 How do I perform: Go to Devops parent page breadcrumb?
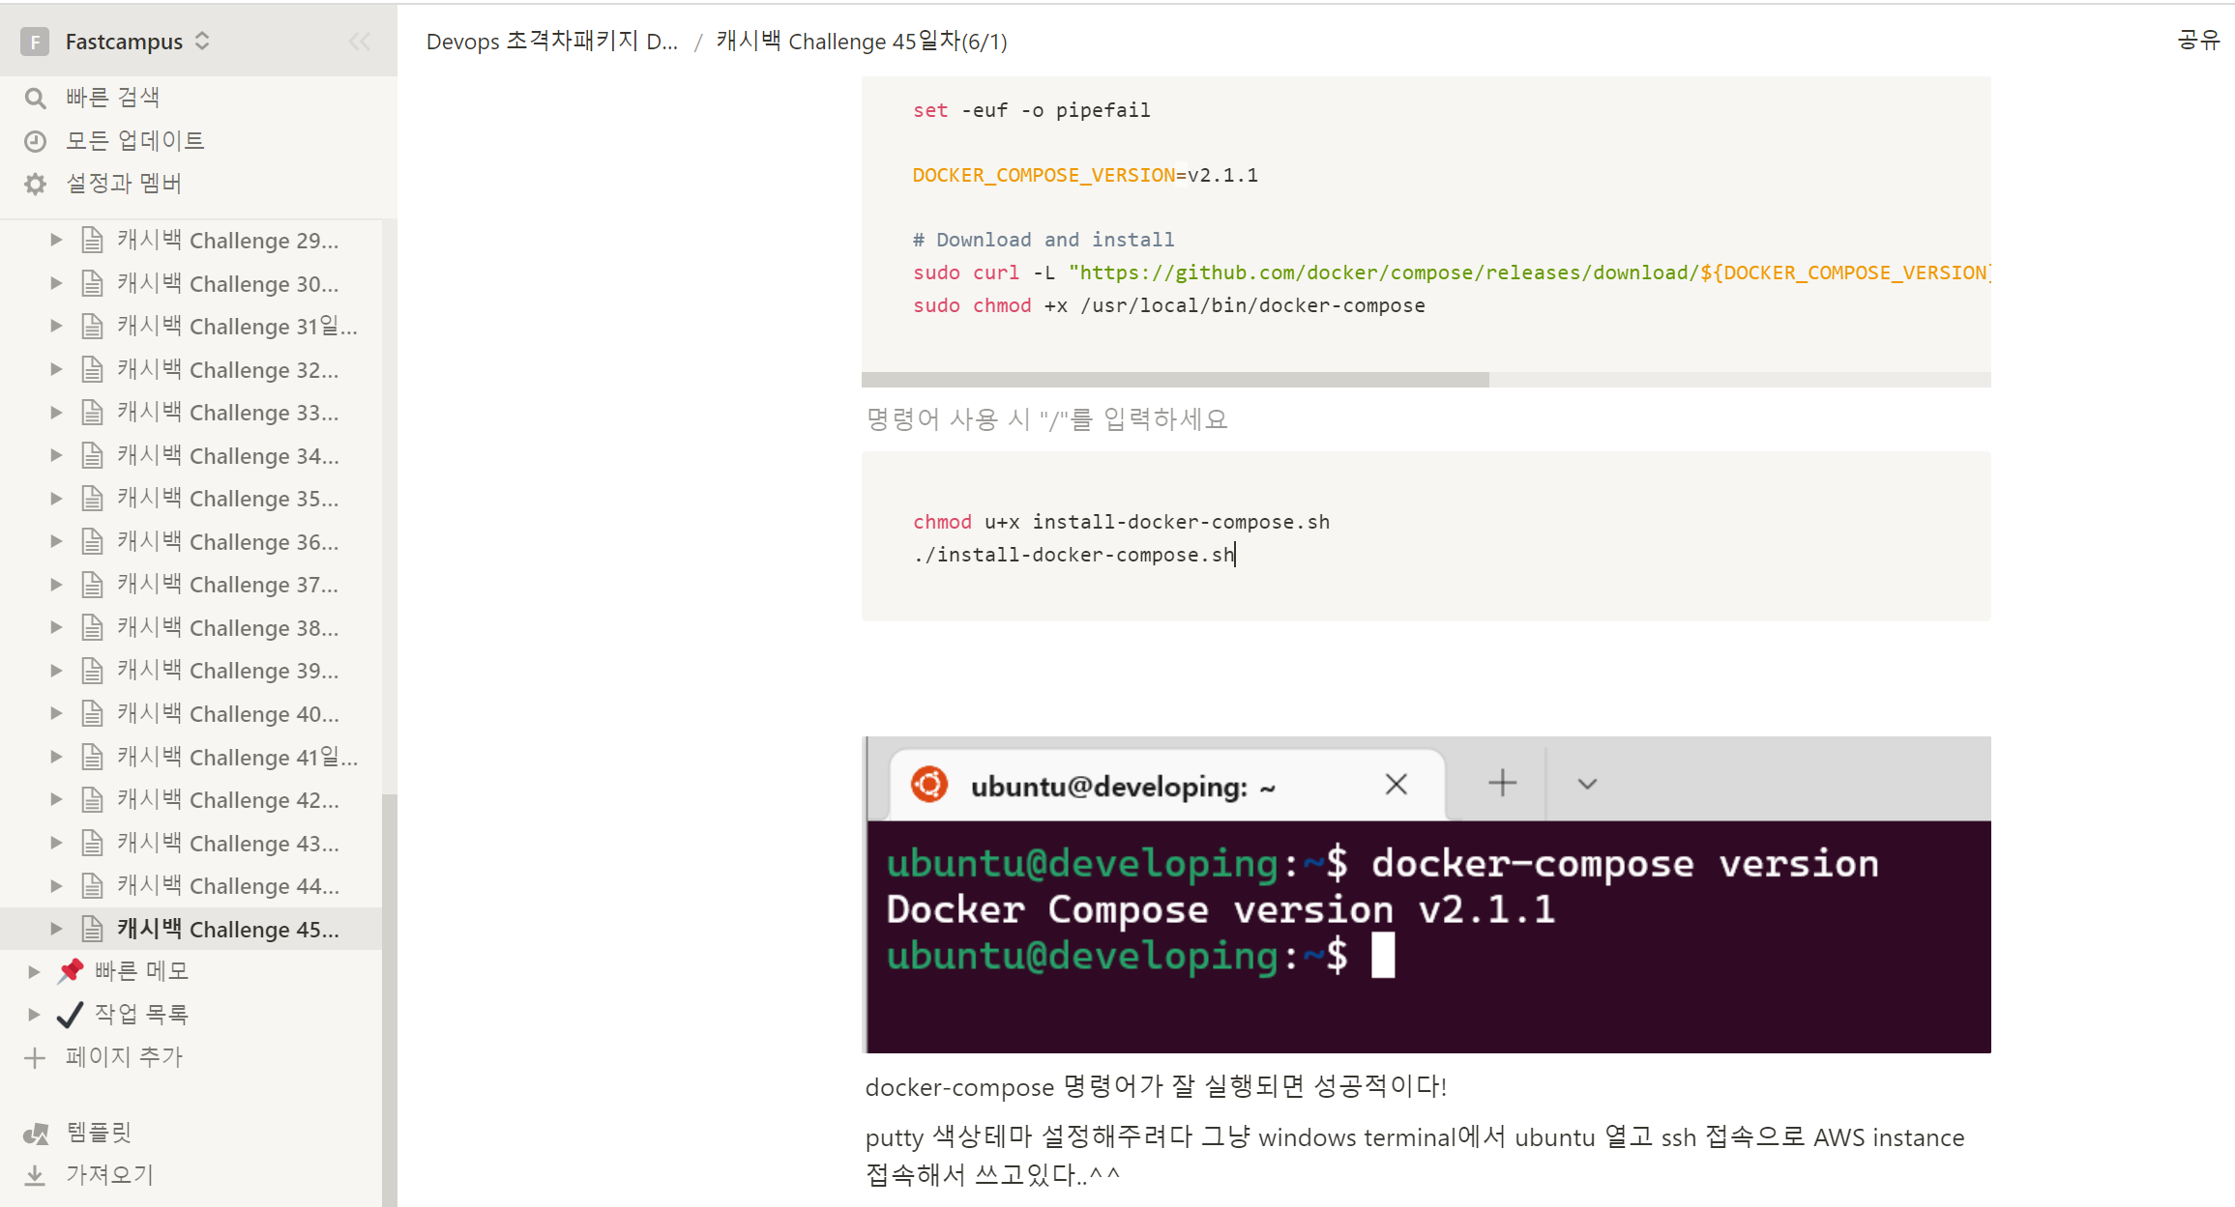pos(551,42)
